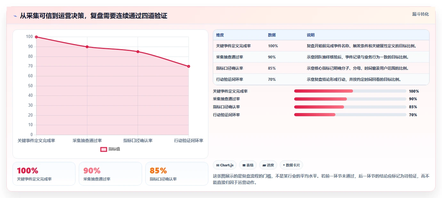The height and width of the screenshot is (198, 442).
Task: Click the description starting 复盘开始前完成事件名称
Action: pos(362,46)
